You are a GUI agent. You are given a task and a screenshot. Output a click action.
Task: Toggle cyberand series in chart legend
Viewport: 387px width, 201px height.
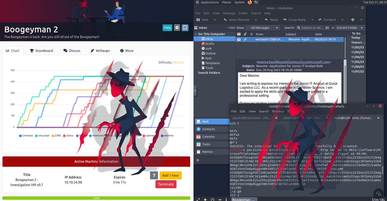click(149, 136)
